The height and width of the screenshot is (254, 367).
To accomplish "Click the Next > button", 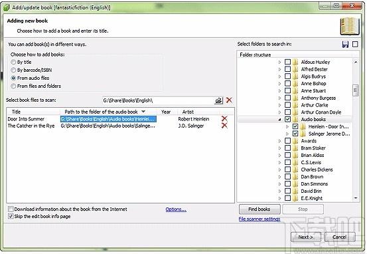I will 305,237.
